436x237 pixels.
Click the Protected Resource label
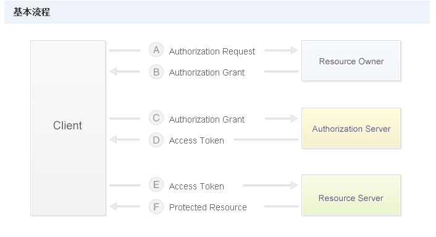(x=208, y=207)
